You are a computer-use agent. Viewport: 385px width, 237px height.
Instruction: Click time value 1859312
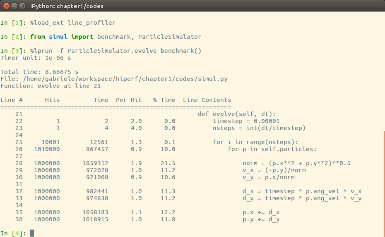coord(95,163)
